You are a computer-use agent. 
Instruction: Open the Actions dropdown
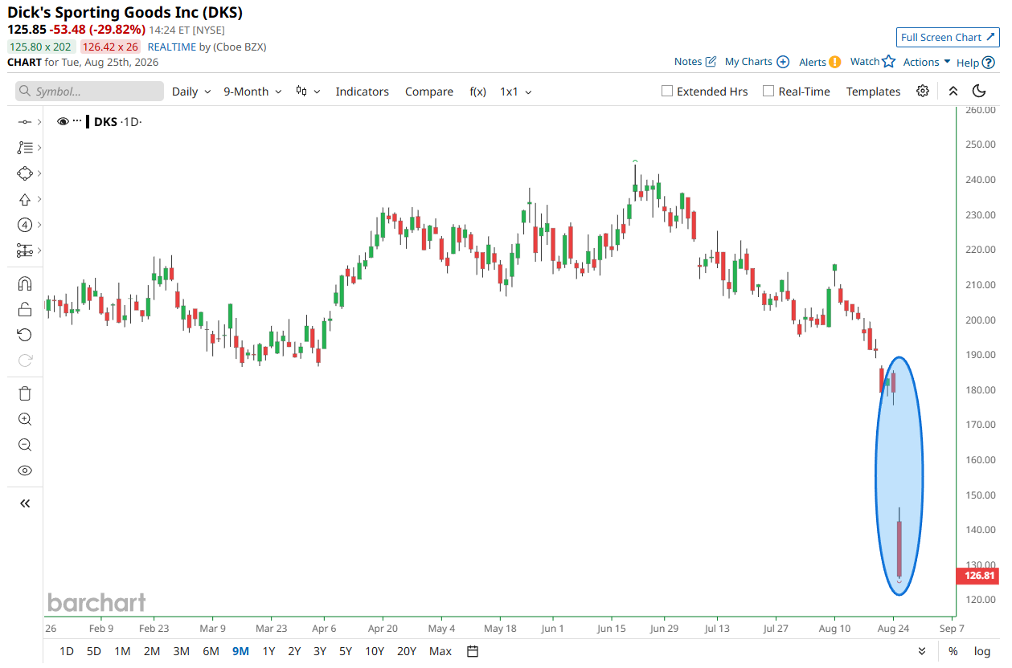927,62
